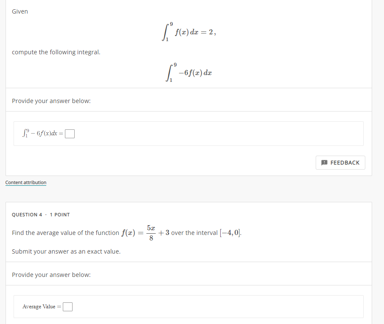The image size is (384, 324).
Task: Click the interval [-4, 0] notation
Action: [230, 232]
